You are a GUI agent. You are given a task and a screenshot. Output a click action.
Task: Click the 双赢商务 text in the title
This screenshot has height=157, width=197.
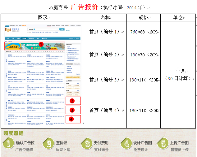[x=58, y=7]
